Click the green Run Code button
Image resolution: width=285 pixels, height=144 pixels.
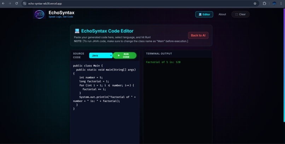124,56
